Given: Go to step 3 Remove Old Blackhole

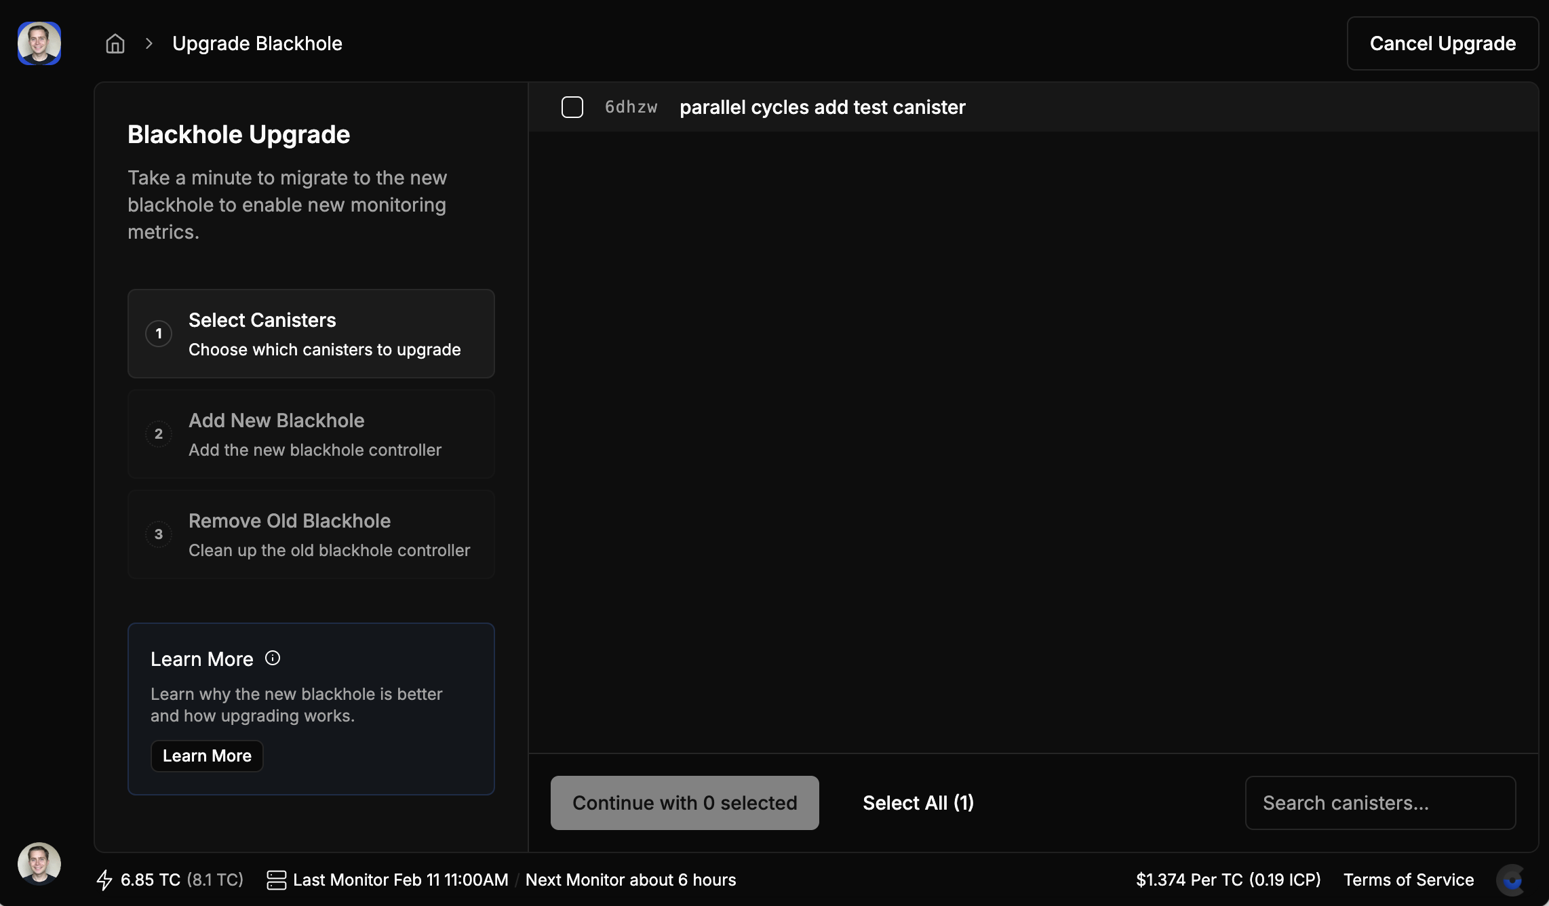Looking at the screenshot, I should click(311, 534).
